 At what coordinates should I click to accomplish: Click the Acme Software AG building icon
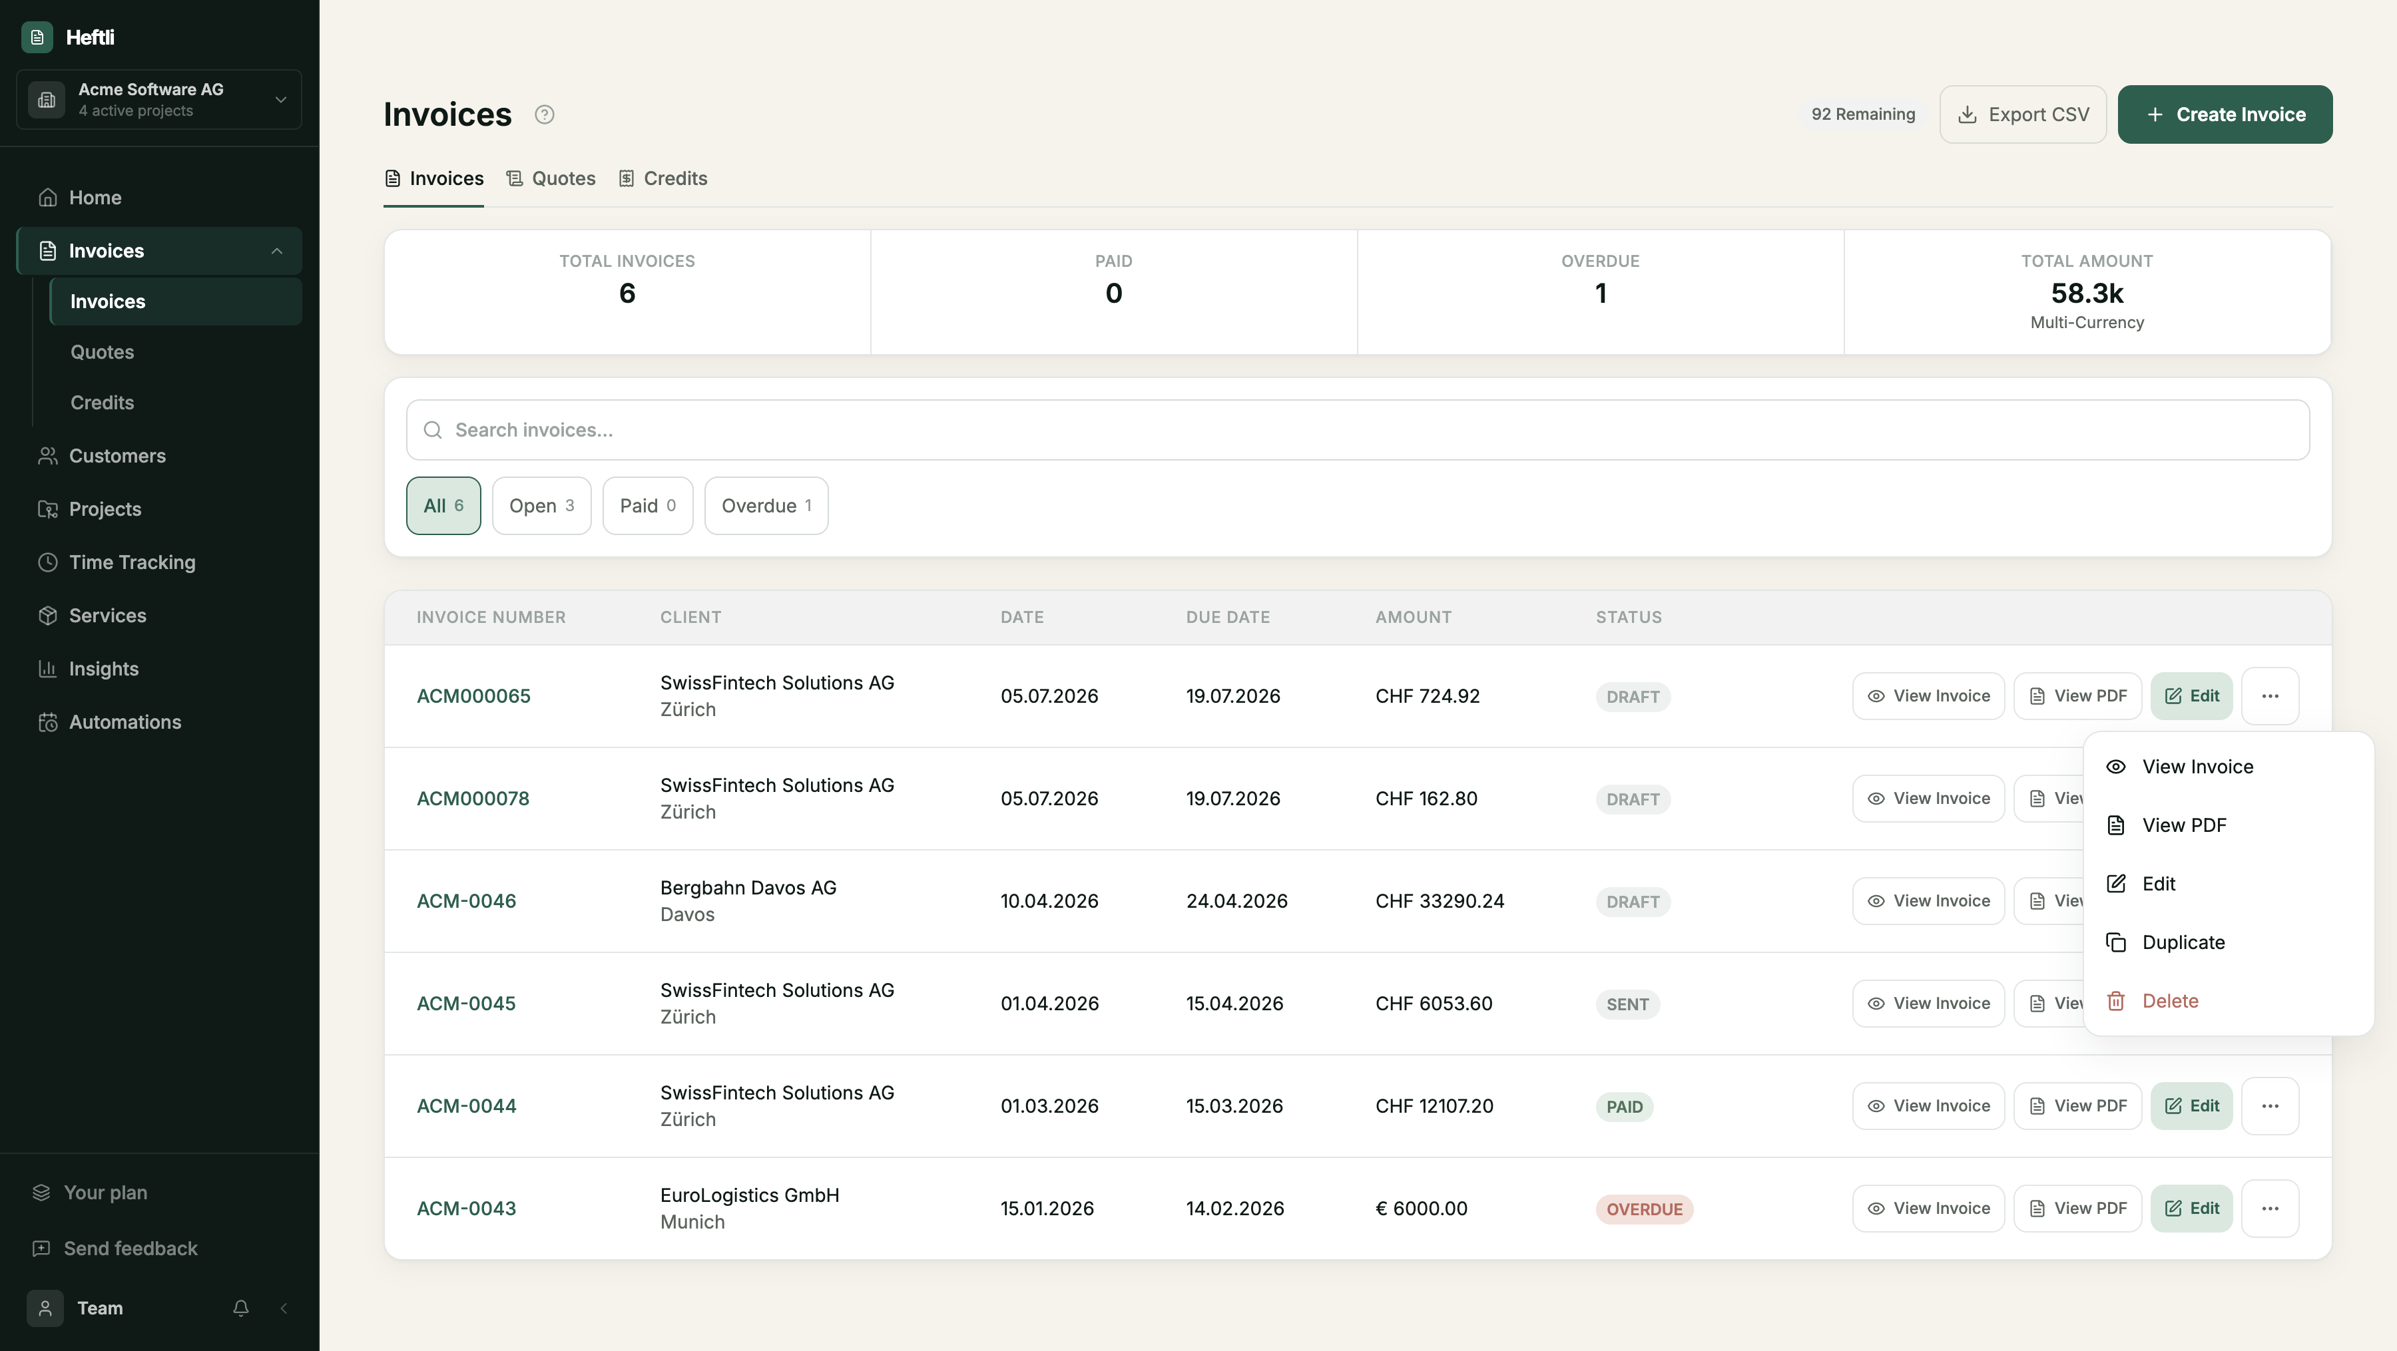coord(47,99)
